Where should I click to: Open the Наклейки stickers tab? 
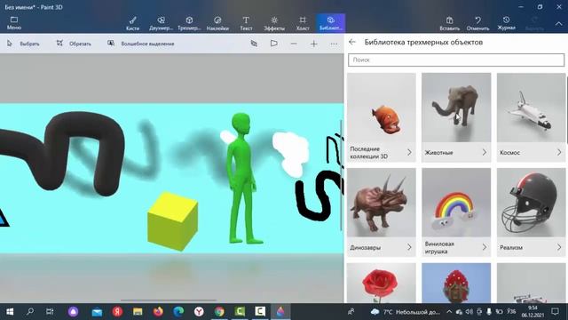(217, 23)
